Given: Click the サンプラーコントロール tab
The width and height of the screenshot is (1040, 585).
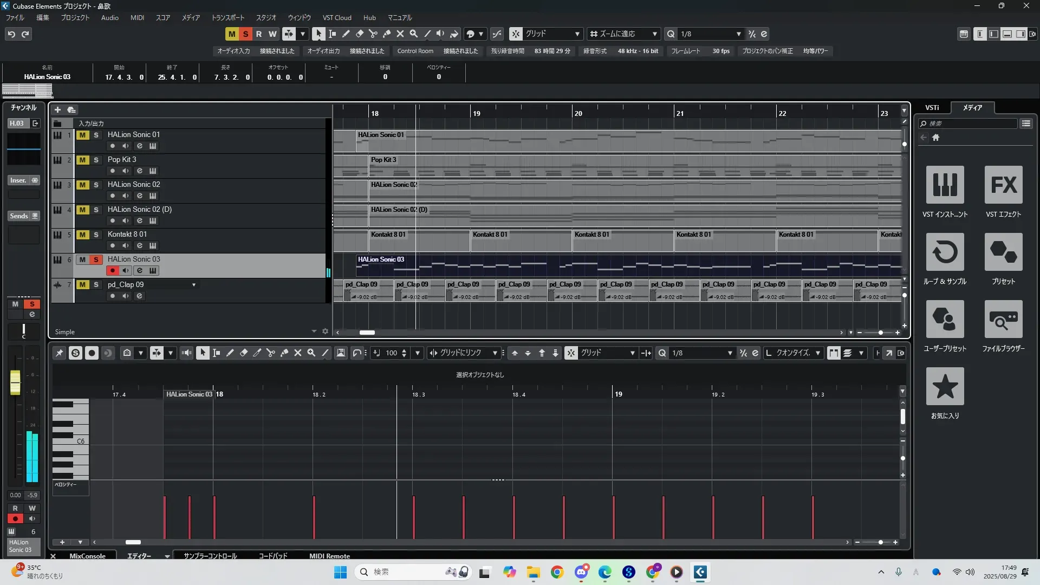Looking at the screenshot, I should pos(210,556).
